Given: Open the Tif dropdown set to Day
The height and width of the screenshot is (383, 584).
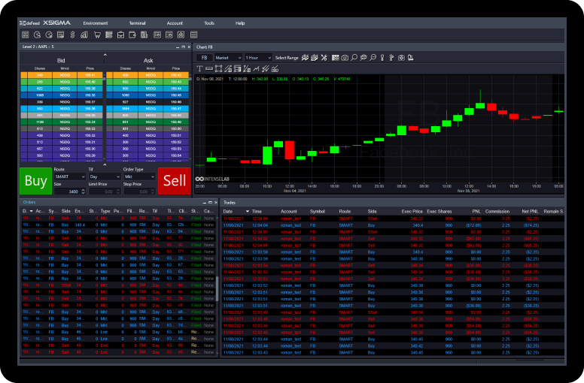Looking at the screenshot, I should pyautogui.click(x=103, y=176).
